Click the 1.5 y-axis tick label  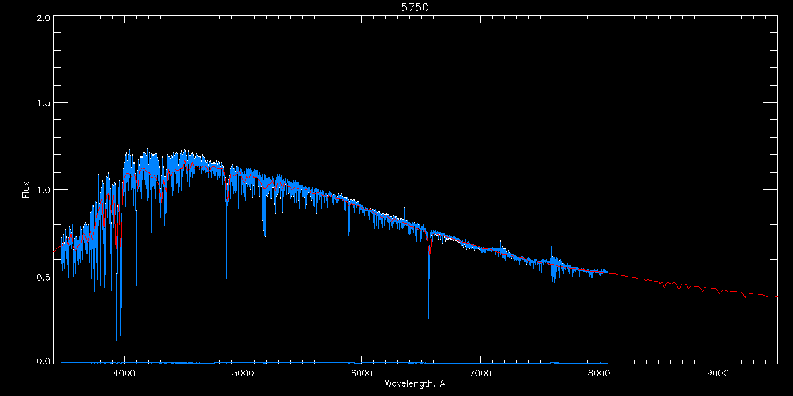[x=44, y=104]
